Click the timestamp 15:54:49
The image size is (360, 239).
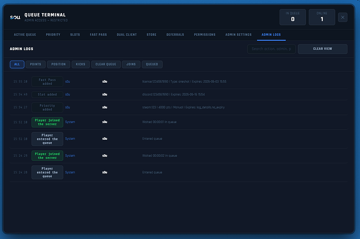(20, 95)
